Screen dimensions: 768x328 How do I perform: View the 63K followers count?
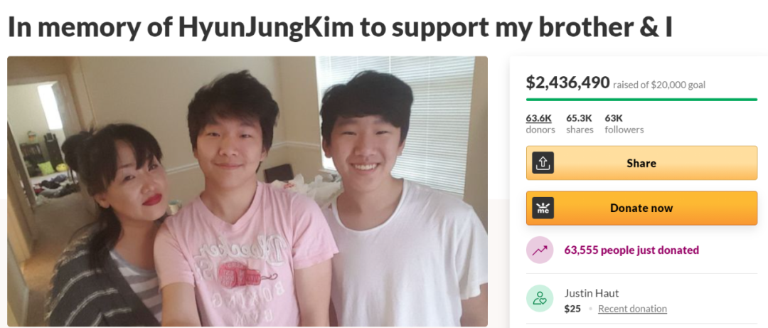click(x=624, y=124)
